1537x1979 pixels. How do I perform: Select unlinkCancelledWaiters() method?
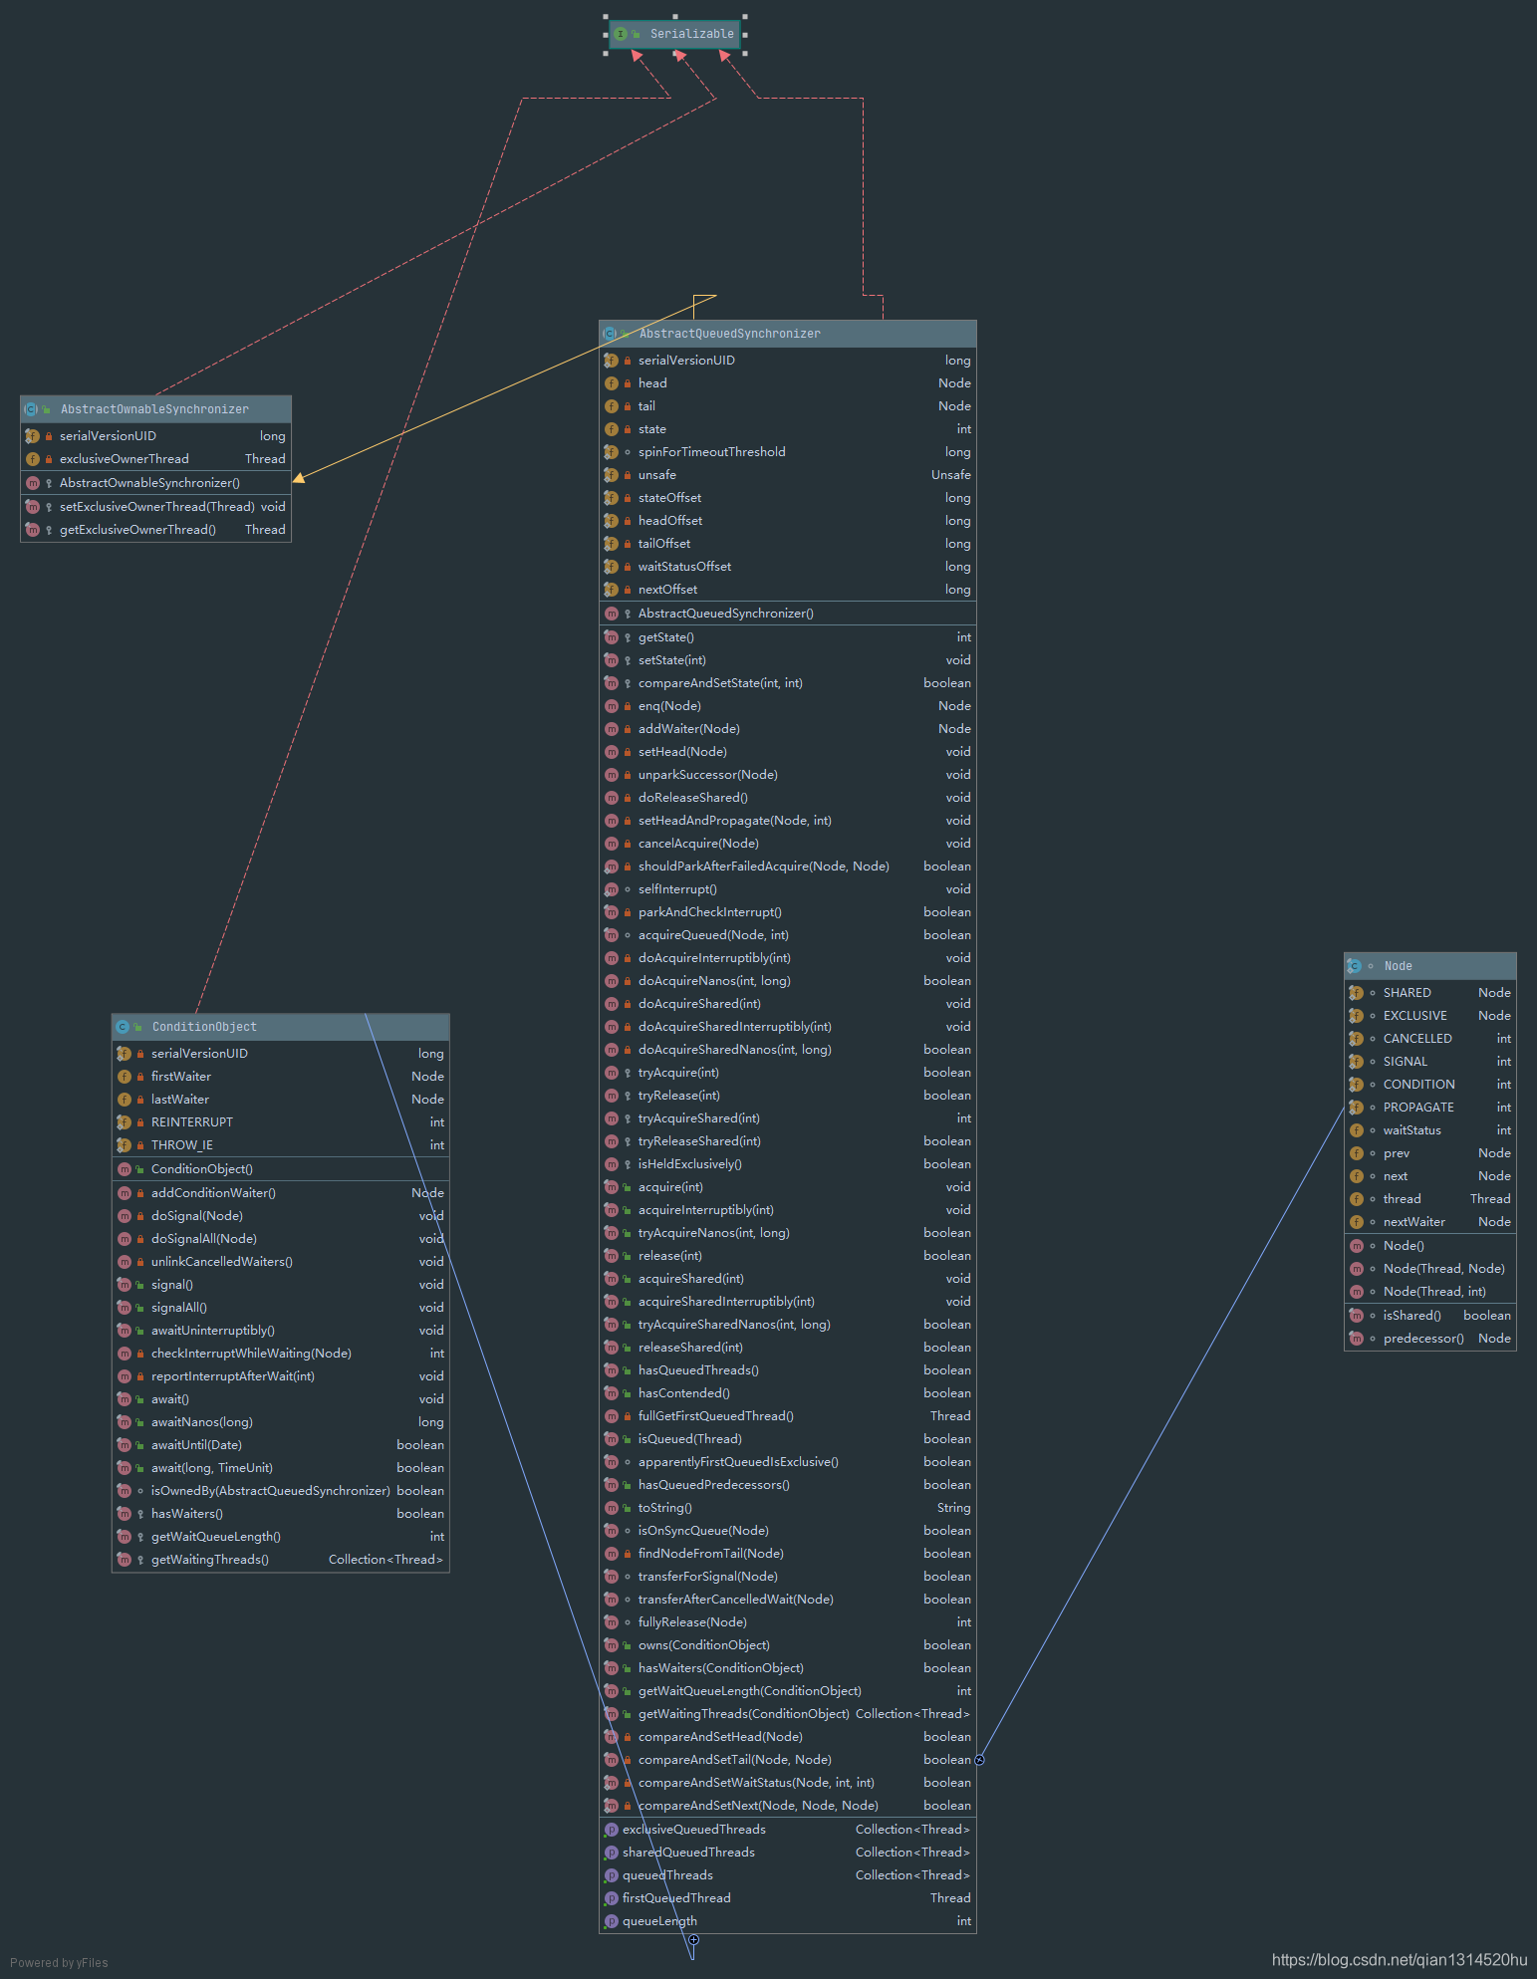pos(280,1262)
